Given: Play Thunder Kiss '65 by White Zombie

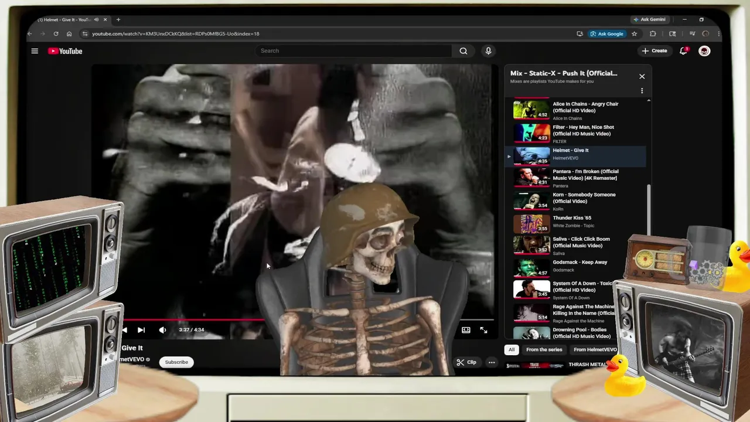Looking at the screenshot, I should [x=577, y=224].
